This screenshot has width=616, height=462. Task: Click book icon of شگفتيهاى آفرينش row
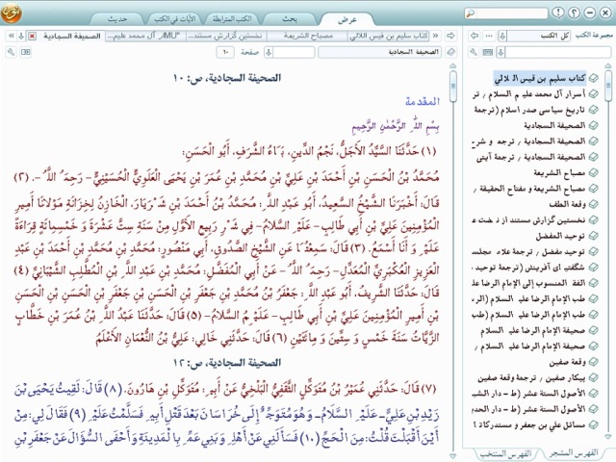click(594, 268)
